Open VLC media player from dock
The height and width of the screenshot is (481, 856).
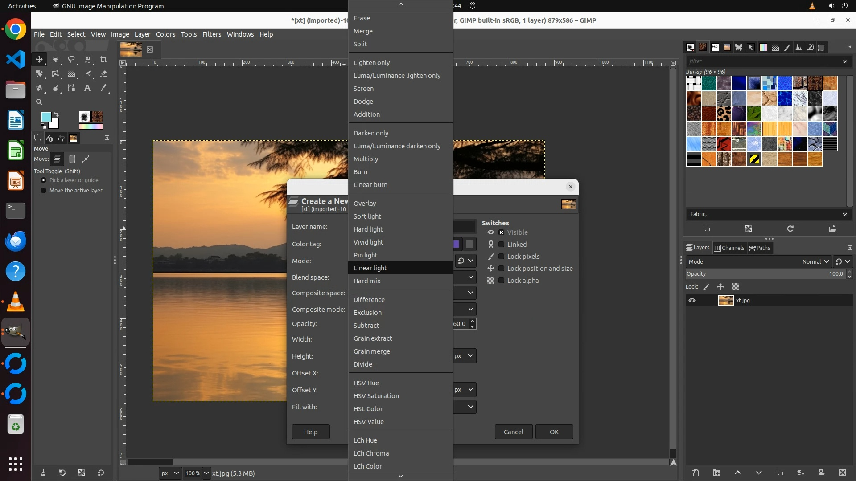(x=16, y=302)
